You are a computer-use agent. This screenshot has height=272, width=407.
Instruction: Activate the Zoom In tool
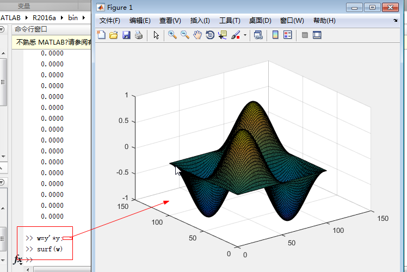[172, 35]
